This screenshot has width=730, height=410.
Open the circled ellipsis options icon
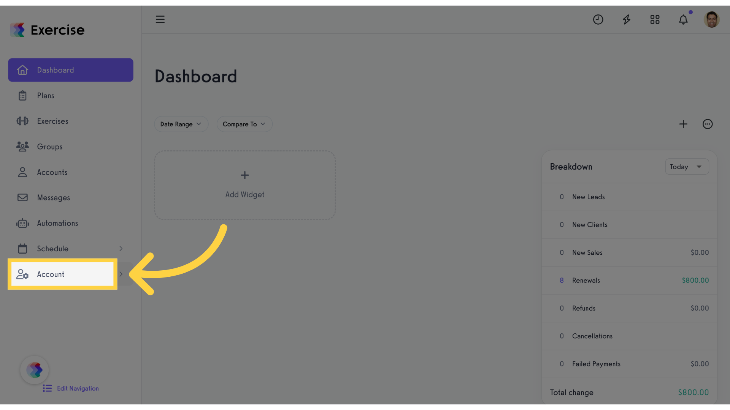[708, 124]
